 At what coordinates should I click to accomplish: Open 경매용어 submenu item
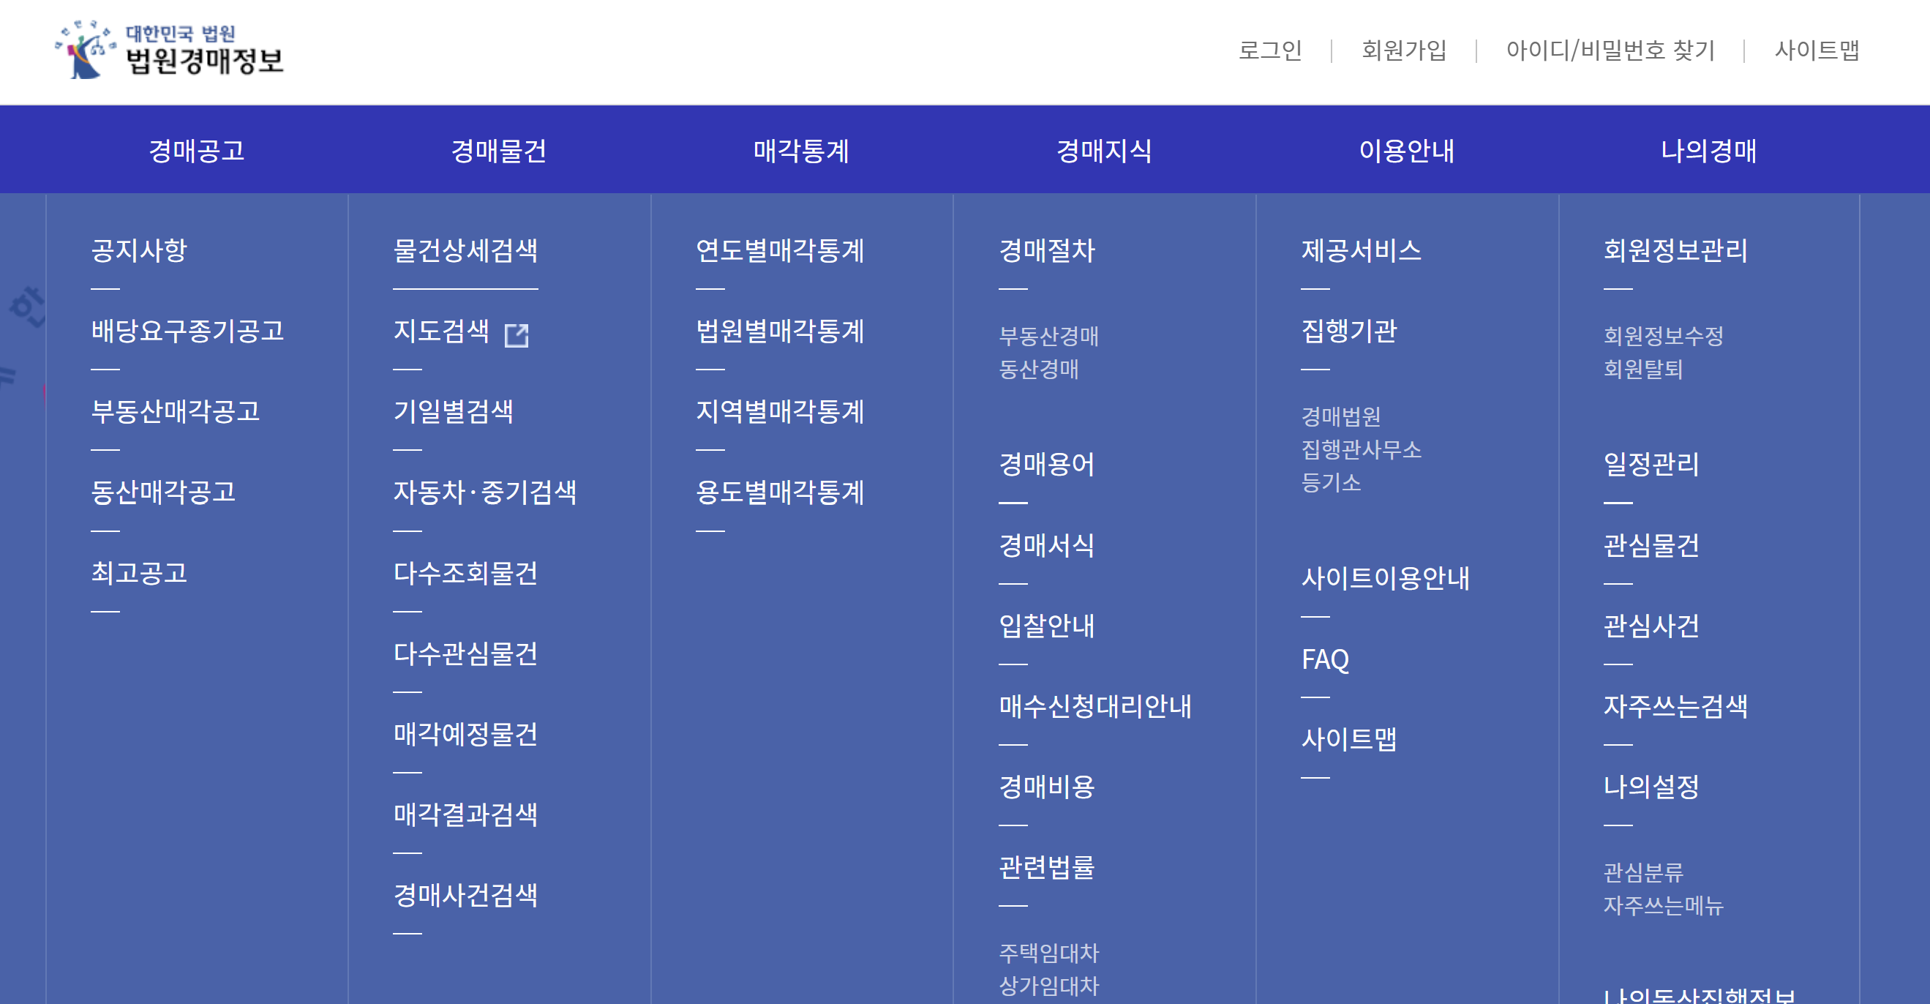(1047, 464)
